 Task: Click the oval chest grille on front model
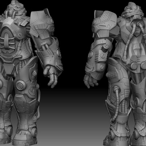click(6, 41)
